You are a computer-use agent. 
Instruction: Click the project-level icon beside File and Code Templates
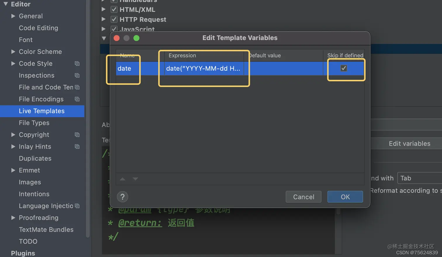click(x=77, y=87)
